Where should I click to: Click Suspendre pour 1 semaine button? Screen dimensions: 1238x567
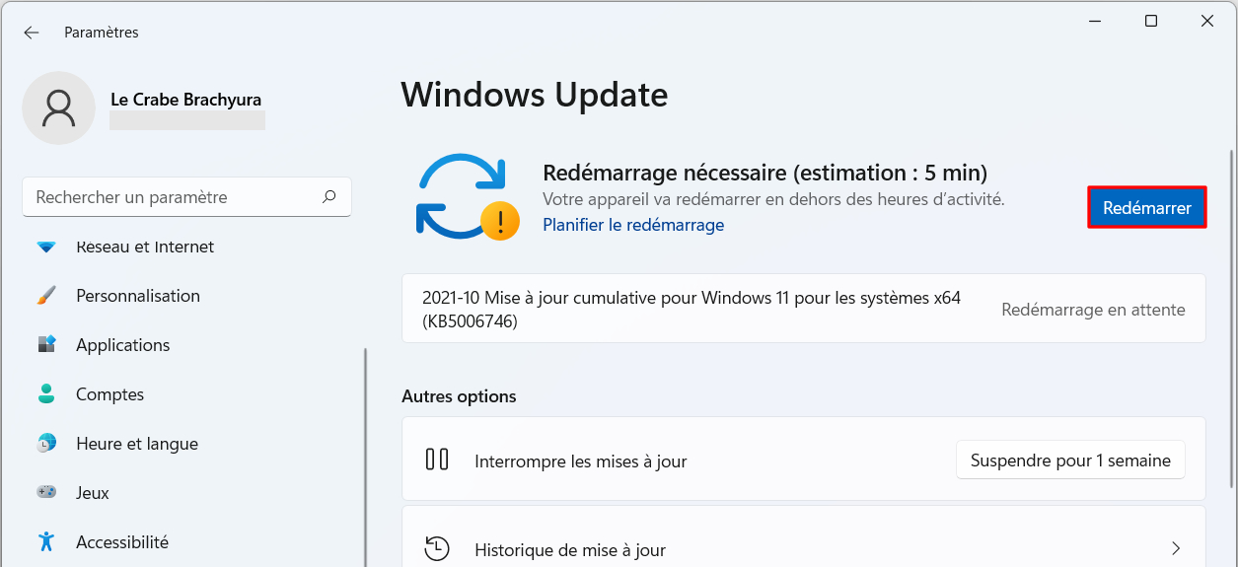click(x=1070, y=461)
